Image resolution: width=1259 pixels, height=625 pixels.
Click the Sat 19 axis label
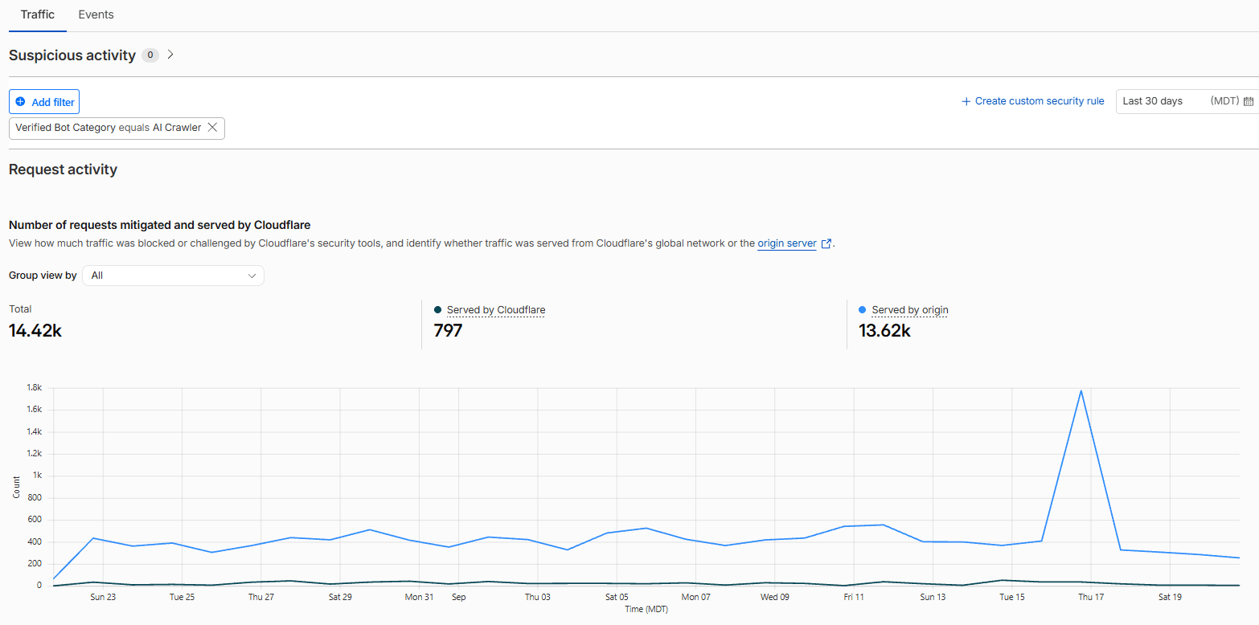point(1170,597)
